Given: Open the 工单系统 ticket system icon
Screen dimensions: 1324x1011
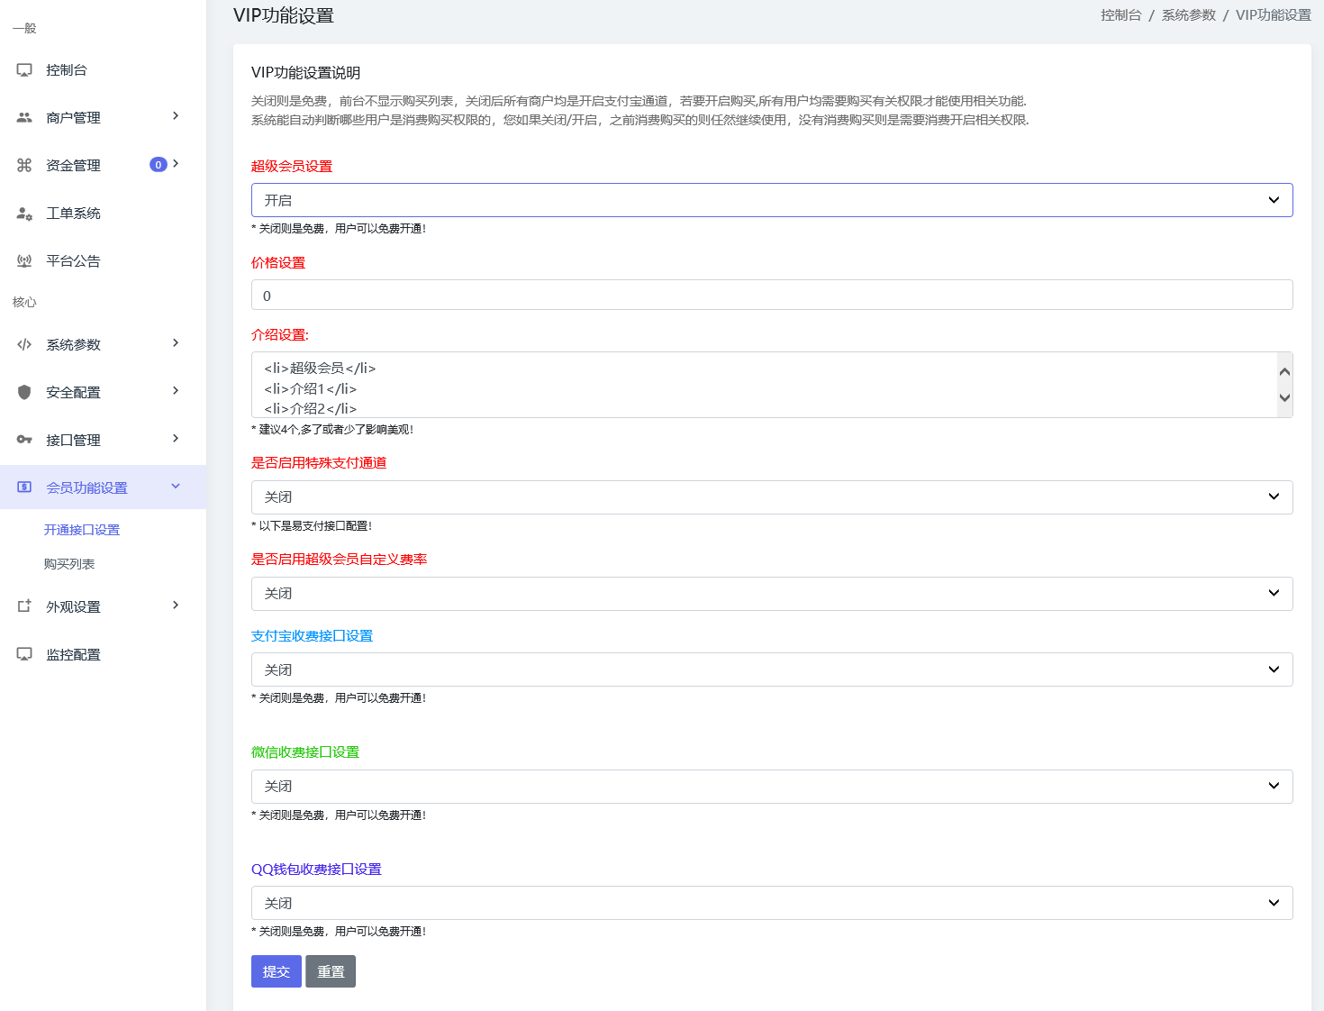Looking at the screenshot, I should pos(23,213).
